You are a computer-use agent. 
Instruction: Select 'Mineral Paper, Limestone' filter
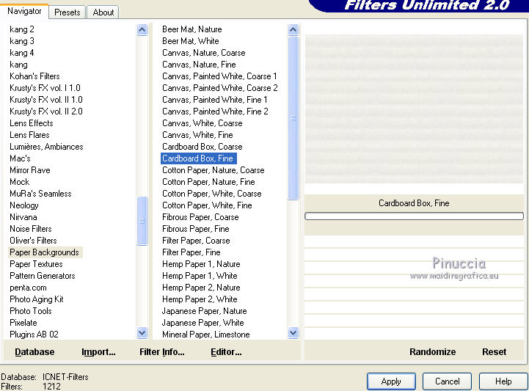pos(205,335)
